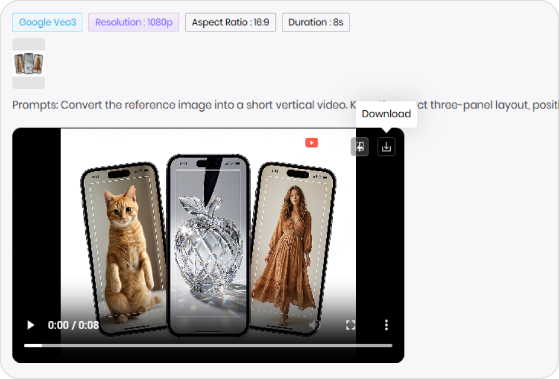Click the red YouTube play badge
The height and width of the screenshot is (379, 559).
[x=311, y=143]
